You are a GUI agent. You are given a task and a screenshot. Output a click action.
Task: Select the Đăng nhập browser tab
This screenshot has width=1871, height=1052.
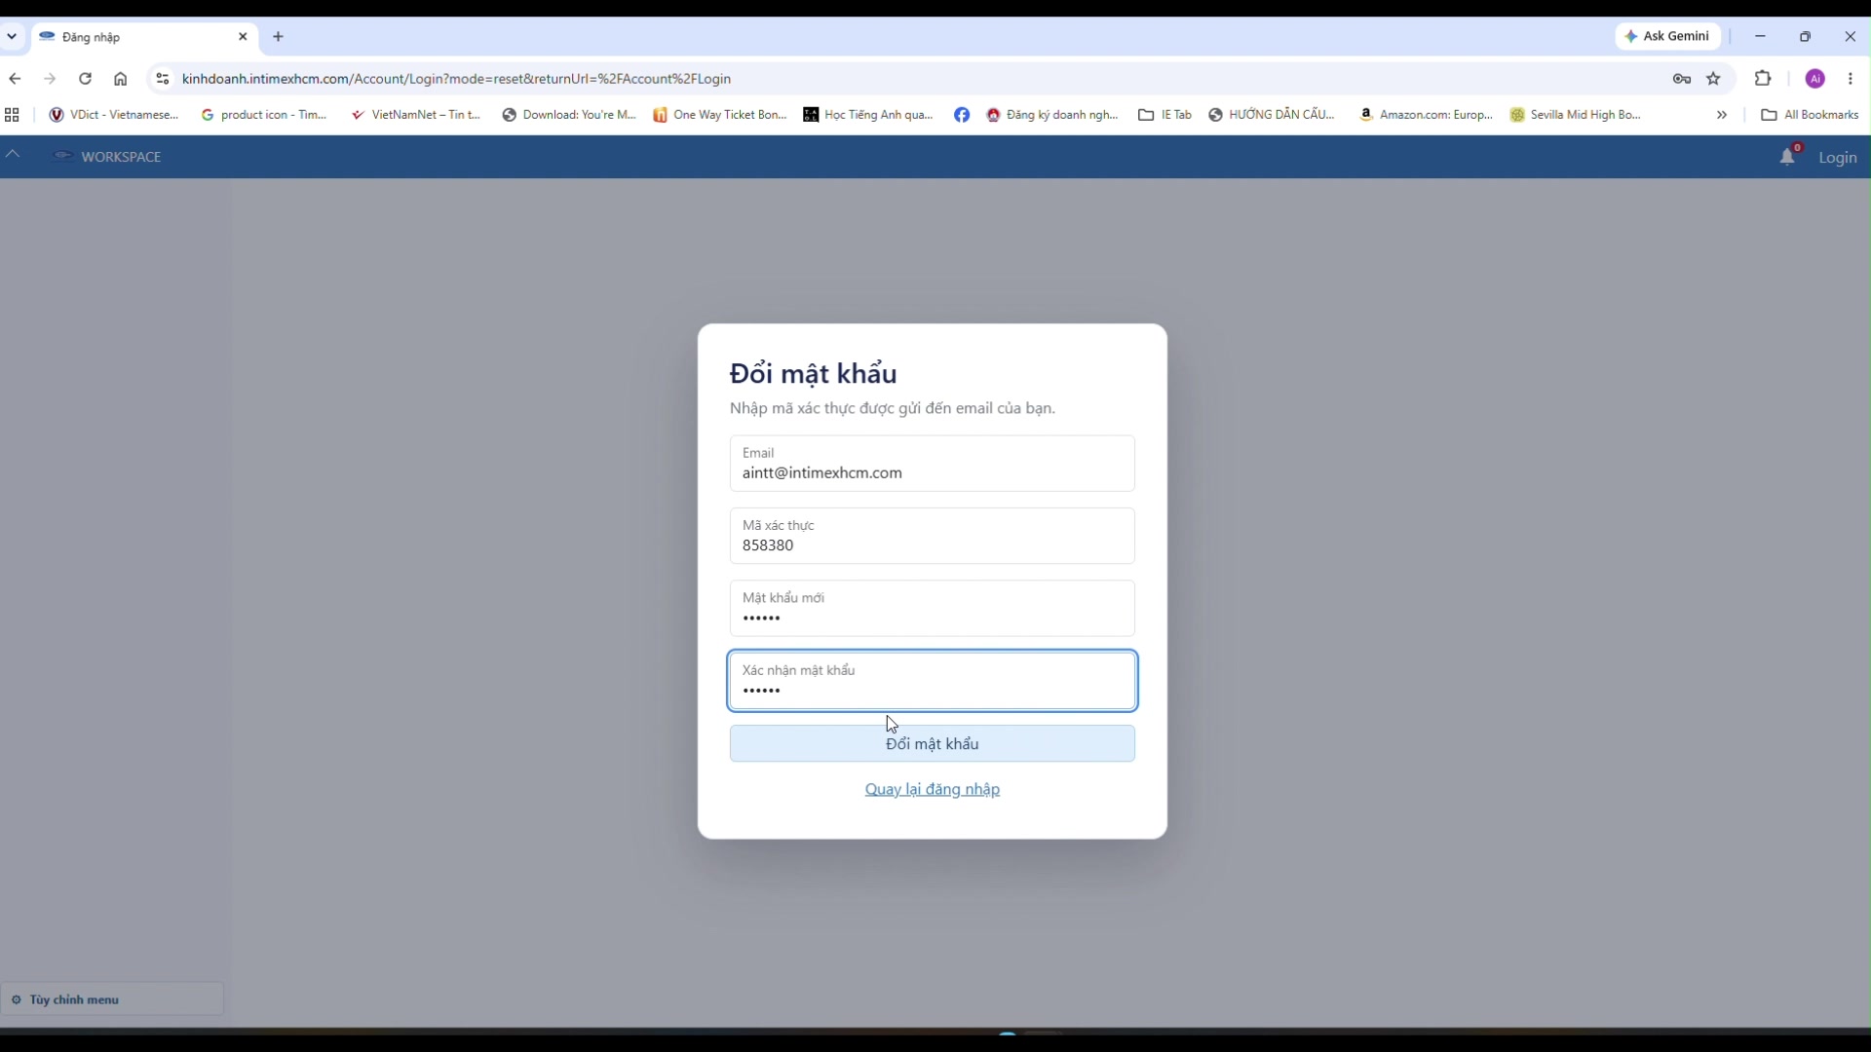click(144, 37)
